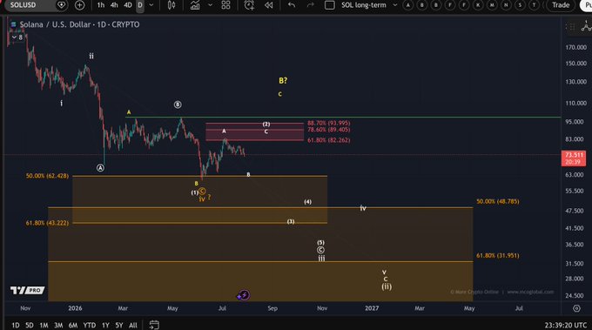Click the 2027 label on time axis

372,308
